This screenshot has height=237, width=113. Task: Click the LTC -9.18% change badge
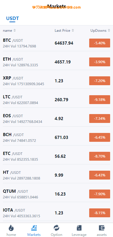point(100,100)
